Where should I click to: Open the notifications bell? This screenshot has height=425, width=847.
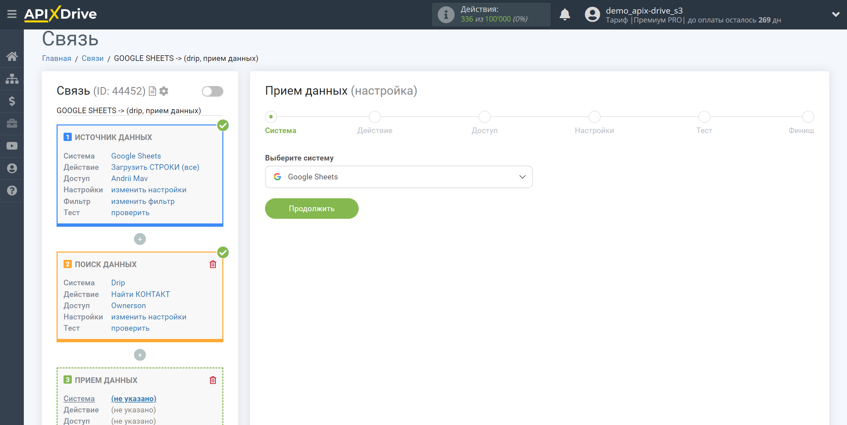[x=565, y=15]
